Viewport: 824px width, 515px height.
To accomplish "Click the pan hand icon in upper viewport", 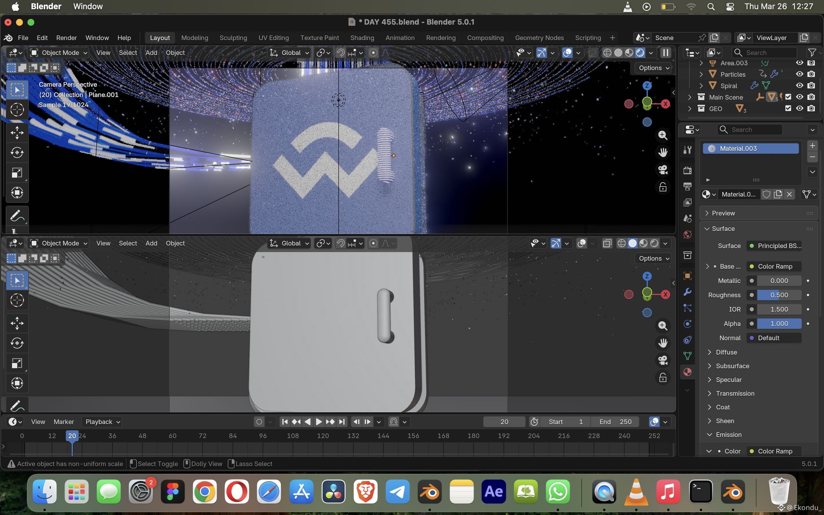I will pyautogui.click(x=663, y=152).
